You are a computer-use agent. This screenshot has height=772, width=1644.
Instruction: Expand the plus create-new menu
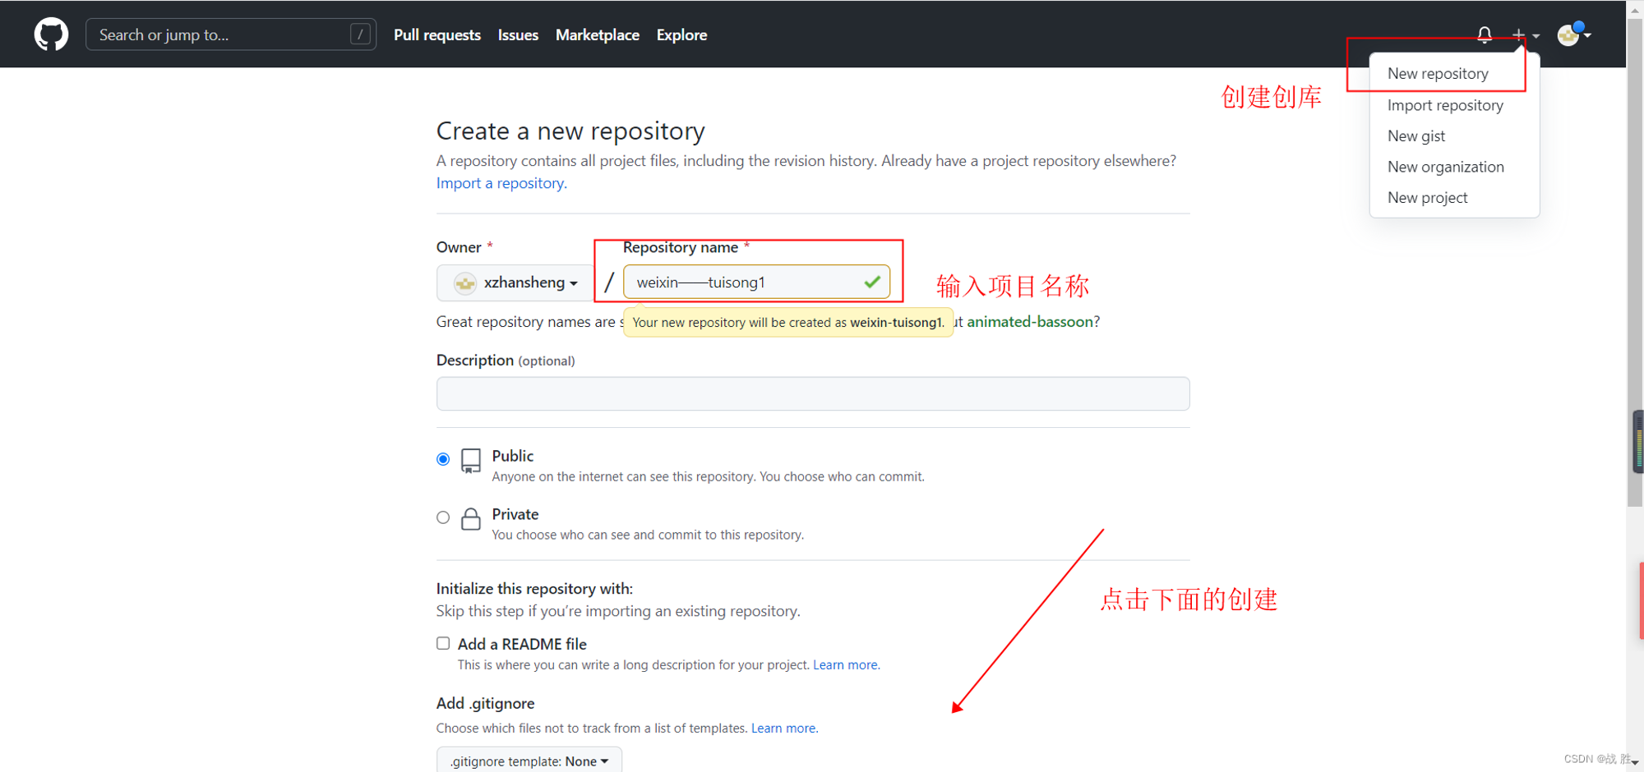pos(1526,34)
